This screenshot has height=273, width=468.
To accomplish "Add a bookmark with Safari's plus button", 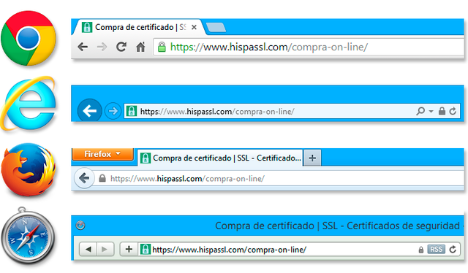I will (129, 249).
